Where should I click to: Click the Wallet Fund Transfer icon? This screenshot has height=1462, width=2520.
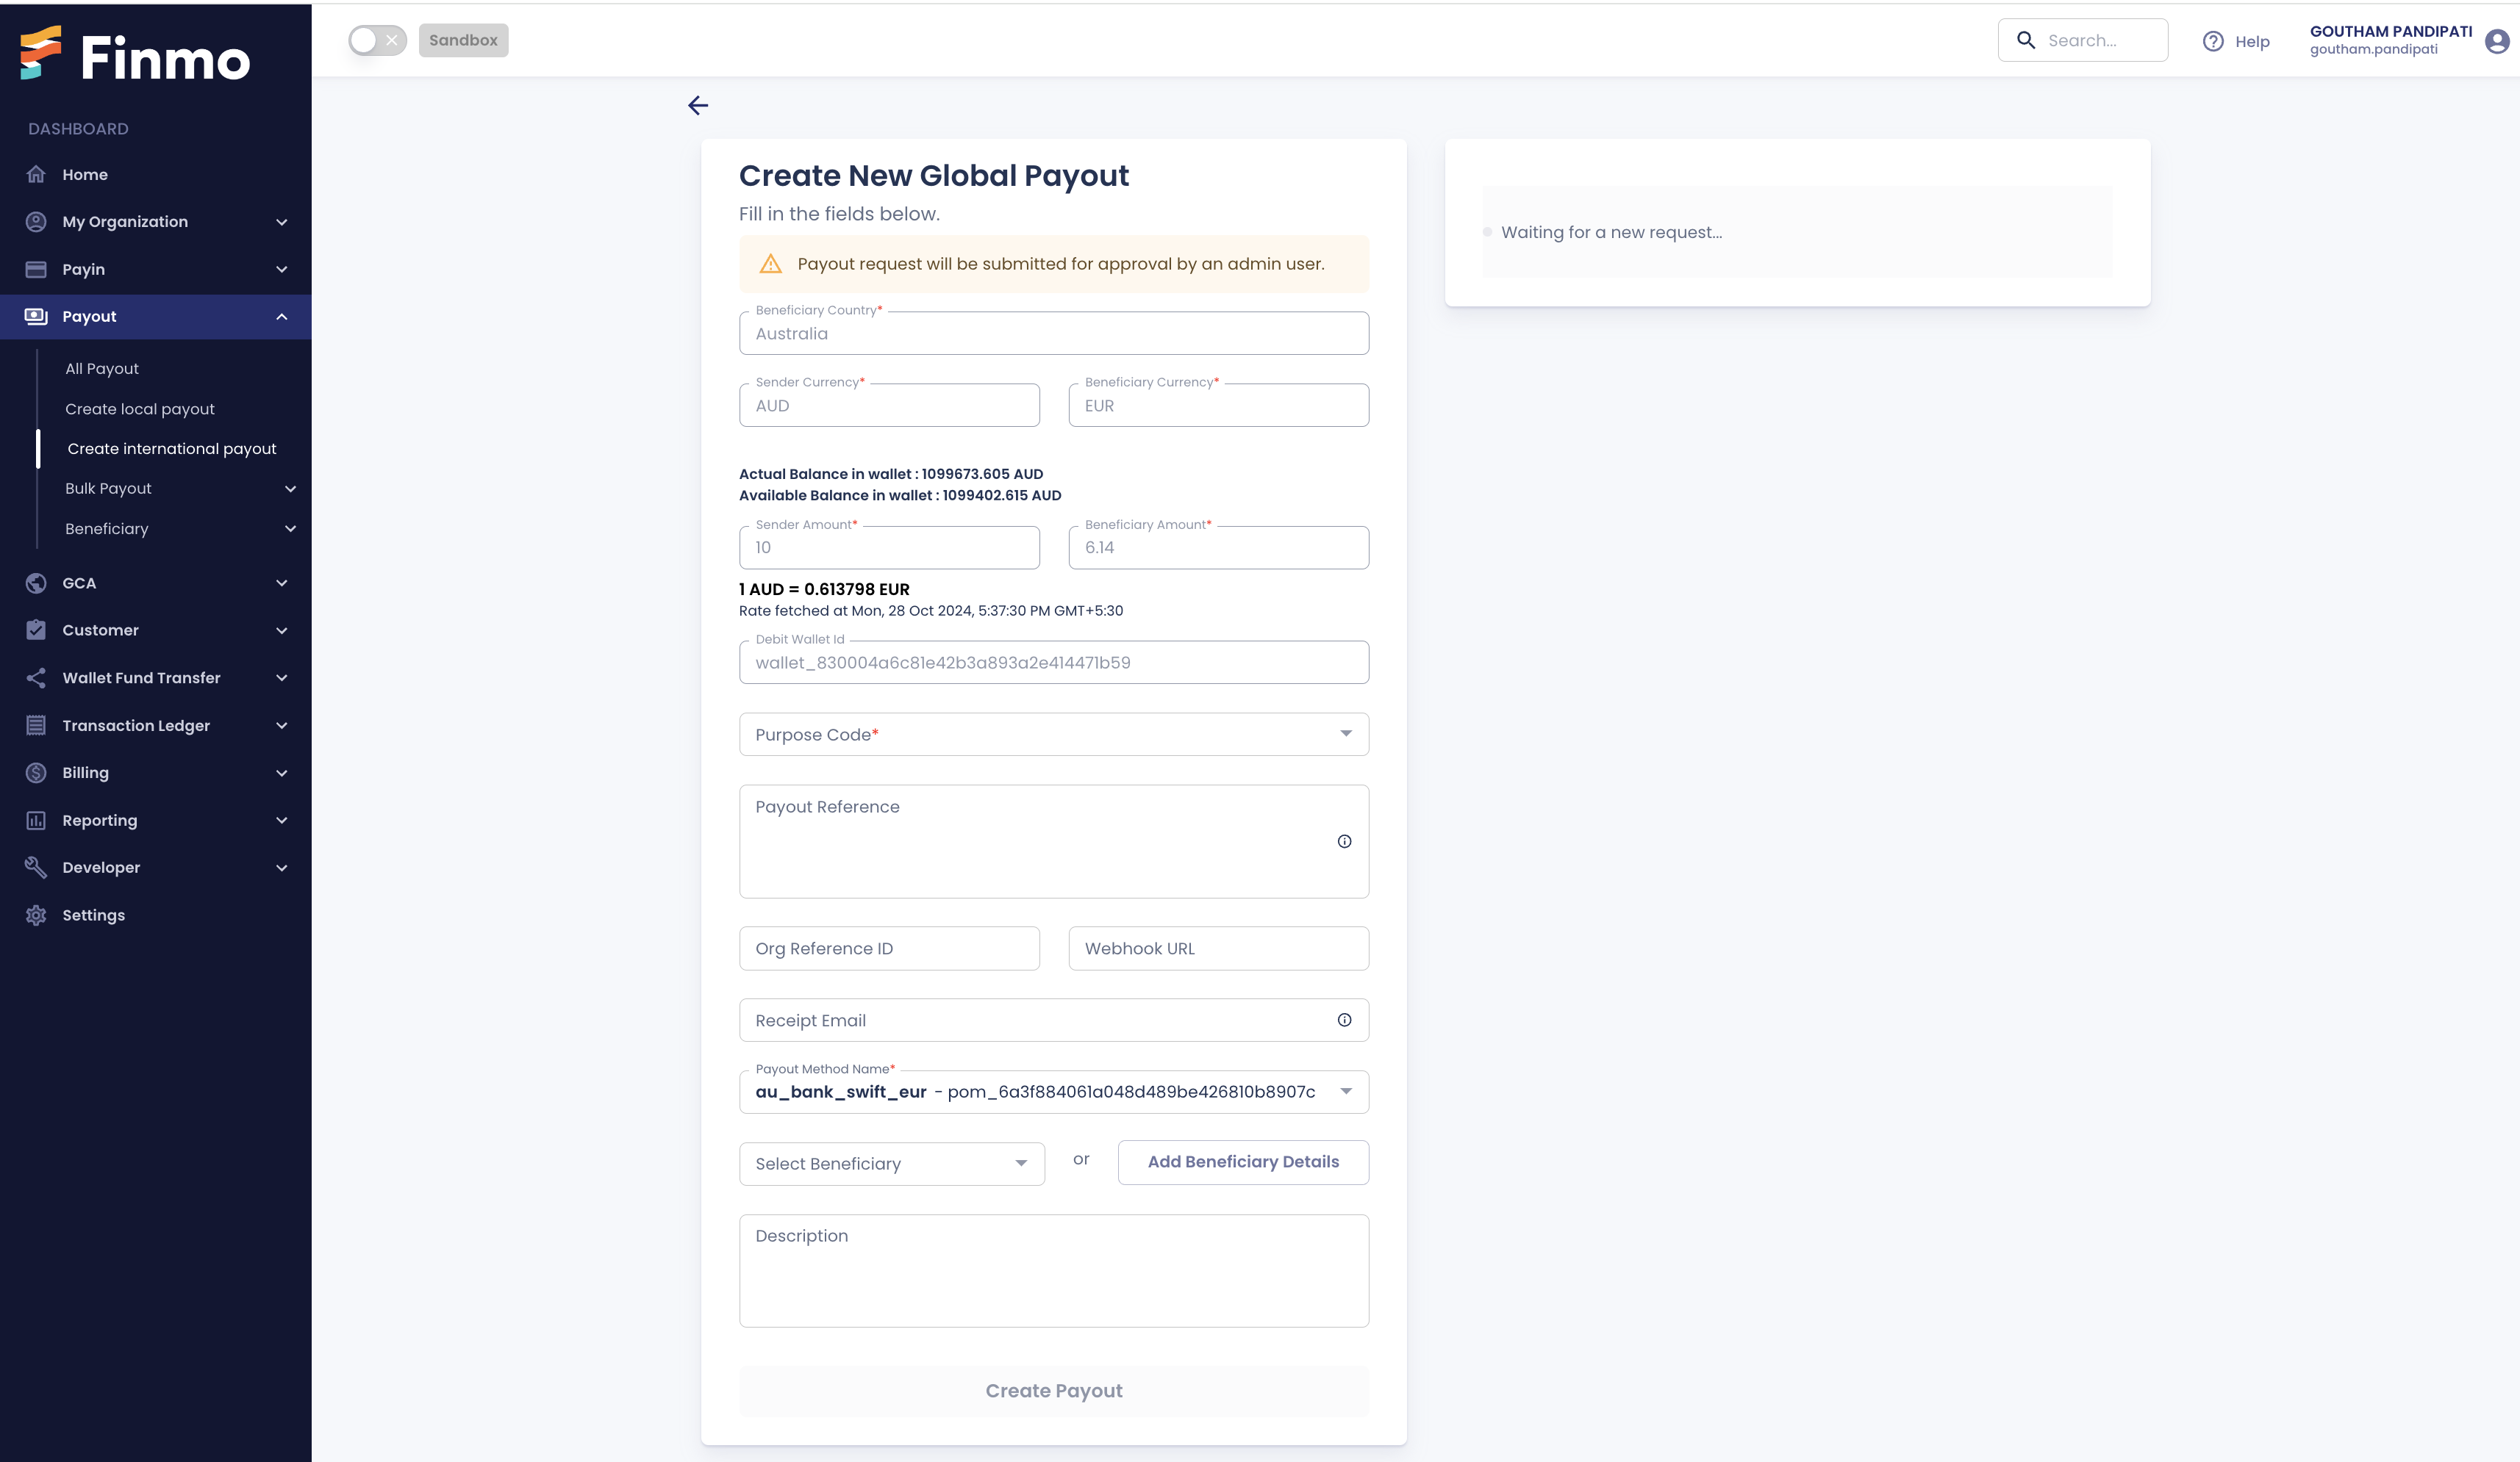point(35,677)
